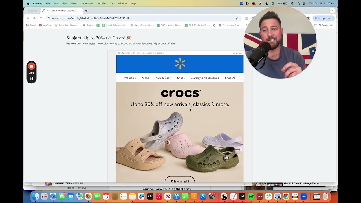Click the browser forward arrow
361x203 pixels.
click(x=34, y=18)
